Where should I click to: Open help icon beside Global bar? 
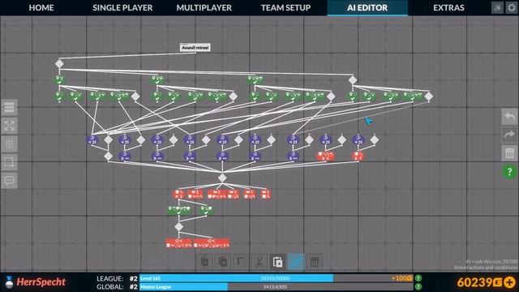coord(418,286)
